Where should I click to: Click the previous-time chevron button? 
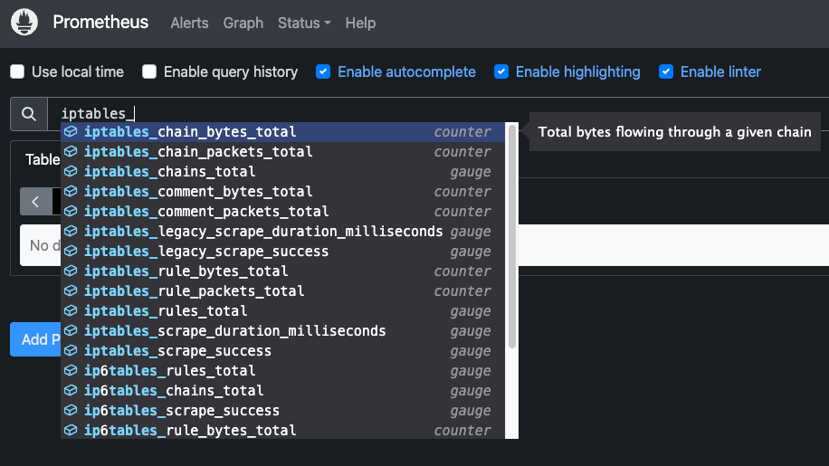point(35,201)
